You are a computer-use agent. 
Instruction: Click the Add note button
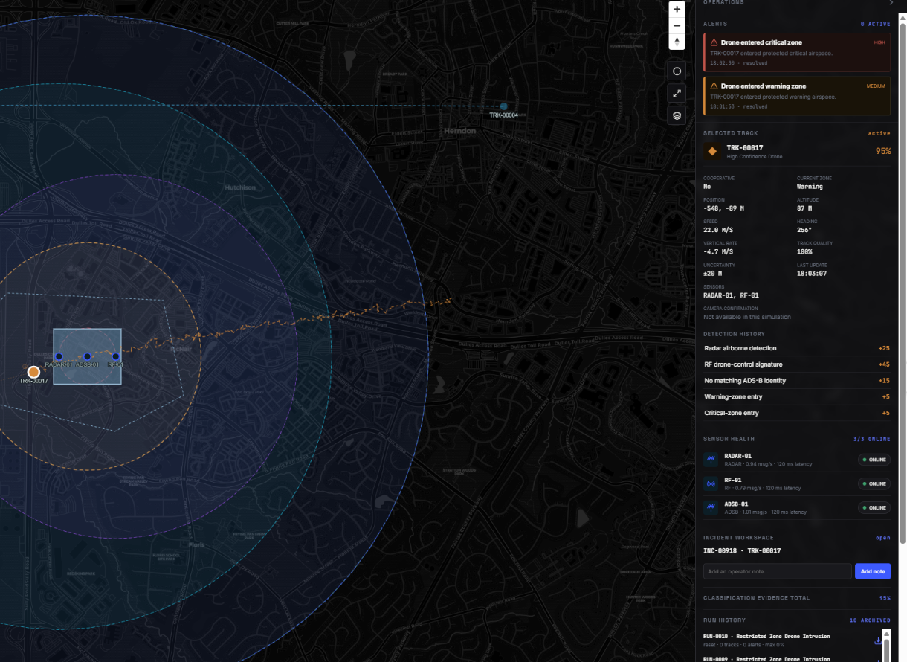[873, 571]
